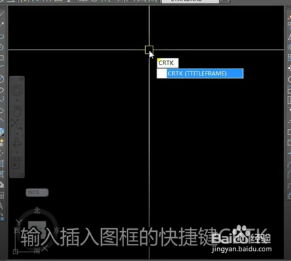The image size is (291, 261).
Task: Select the Point tool
Action: point(1,153)
